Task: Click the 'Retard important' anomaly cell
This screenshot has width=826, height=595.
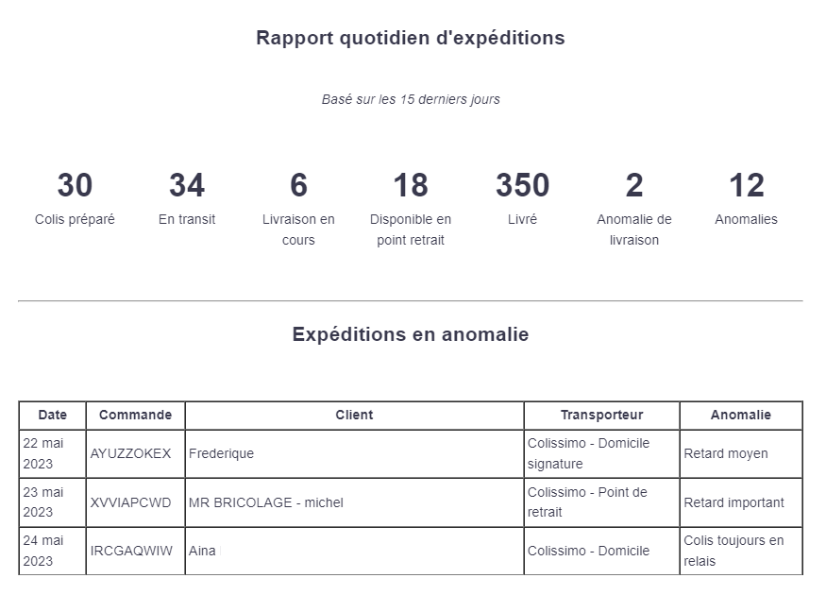Action: click(733, 502)
